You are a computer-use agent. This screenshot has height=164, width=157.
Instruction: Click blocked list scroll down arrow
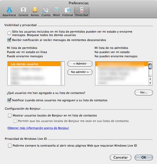(150, 83)
